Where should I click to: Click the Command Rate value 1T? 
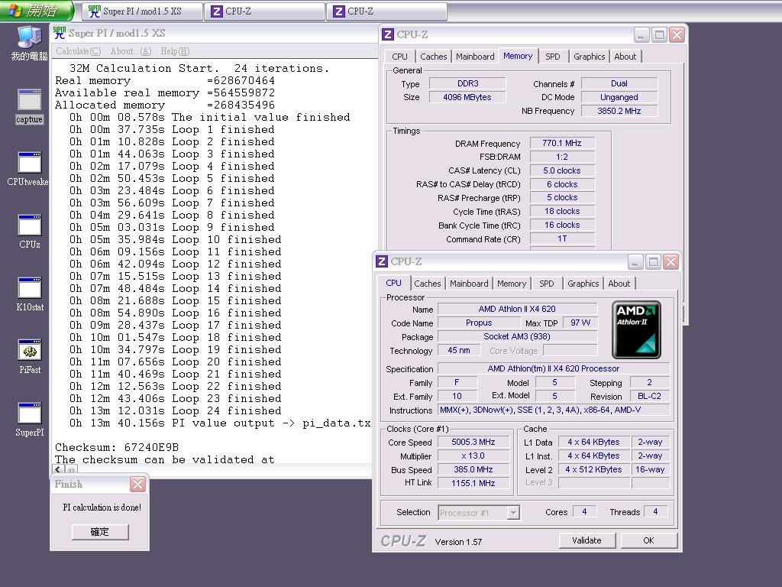[562, 238]
